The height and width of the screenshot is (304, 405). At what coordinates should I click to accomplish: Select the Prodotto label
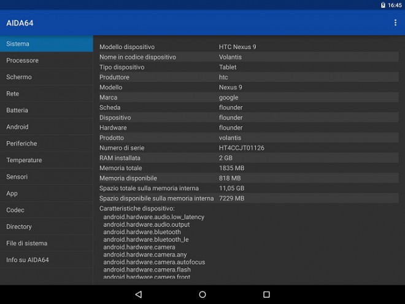tap(112, 138)
